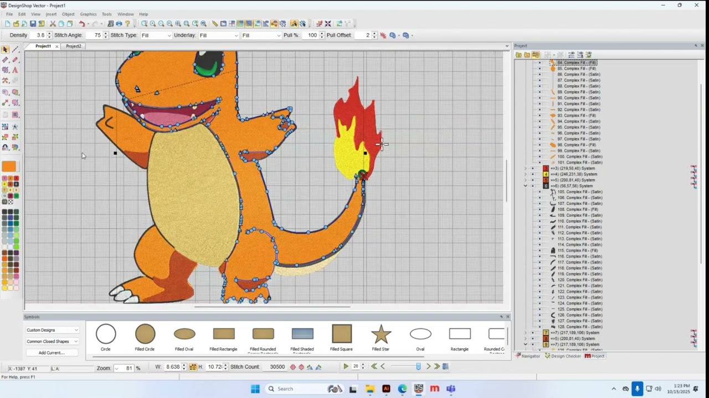The height and width of the screenshot is (398, 709).
Task: Click the Print icon in the toolbar
Action: tap(119, 24)
